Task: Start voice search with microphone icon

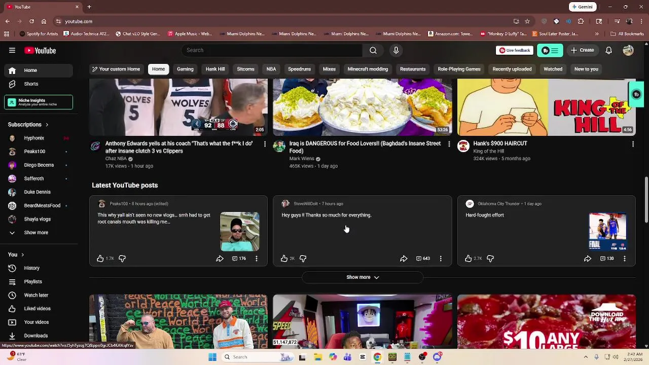Action: coord(396,50)
